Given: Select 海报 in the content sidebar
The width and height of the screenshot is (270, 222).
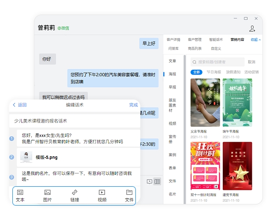Looking at the screenshot, I should pos(172,74).
